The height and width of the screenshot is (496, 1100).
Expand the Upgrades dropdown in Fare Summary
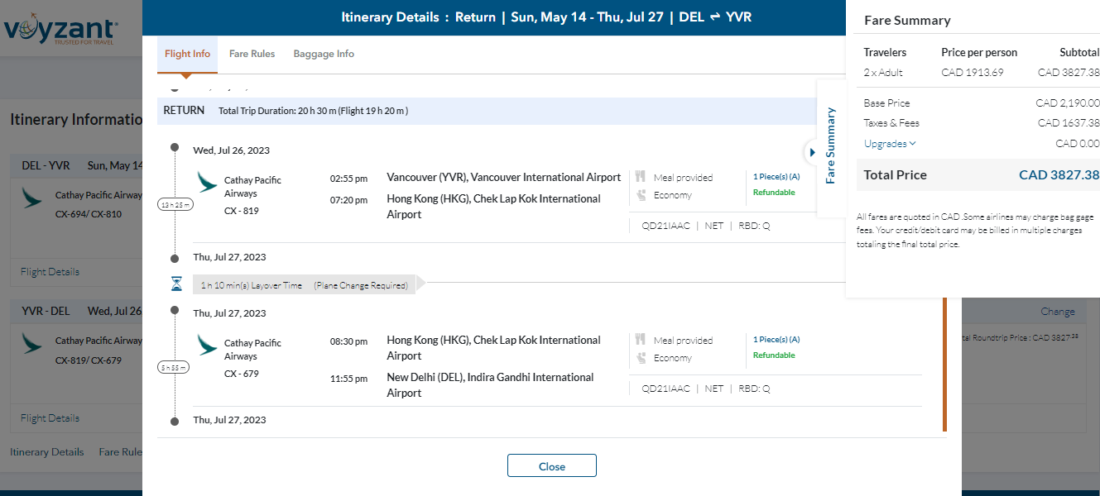pyautogui.click(x=890, y=144)
